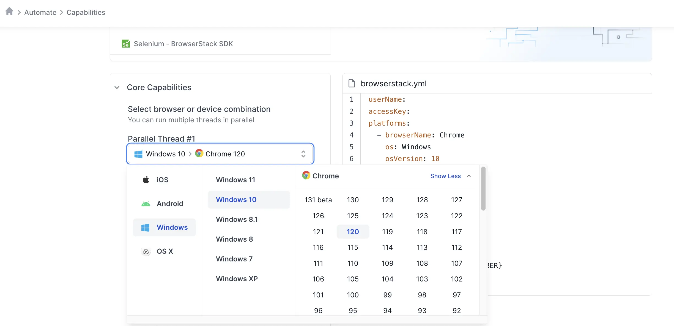674x326 pixels.
Task: Open Automate breadcrumb link
Action: point(40,12)
